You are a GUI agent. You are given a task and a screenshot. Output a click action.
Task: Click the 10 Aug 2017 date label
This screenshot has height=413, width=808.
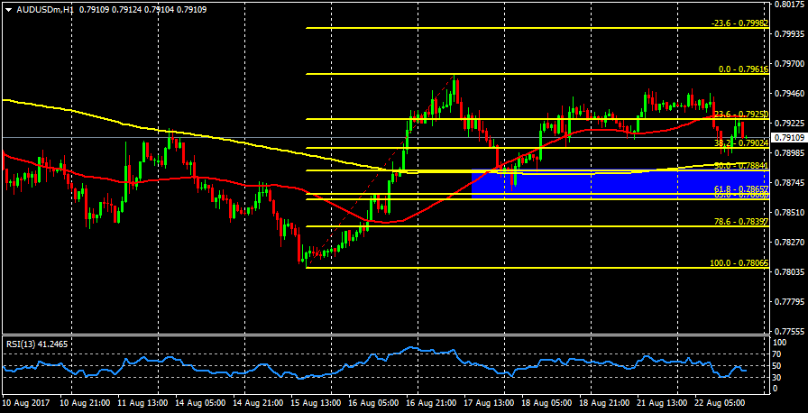point(26,405)
